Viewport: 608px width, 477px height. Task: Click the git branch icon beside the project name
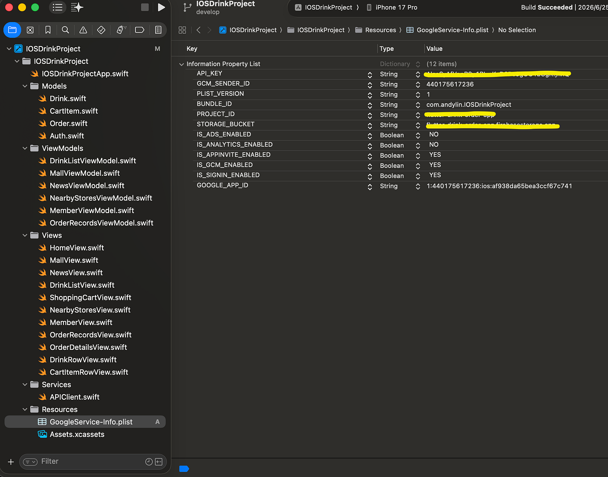(x=187, y=7)
